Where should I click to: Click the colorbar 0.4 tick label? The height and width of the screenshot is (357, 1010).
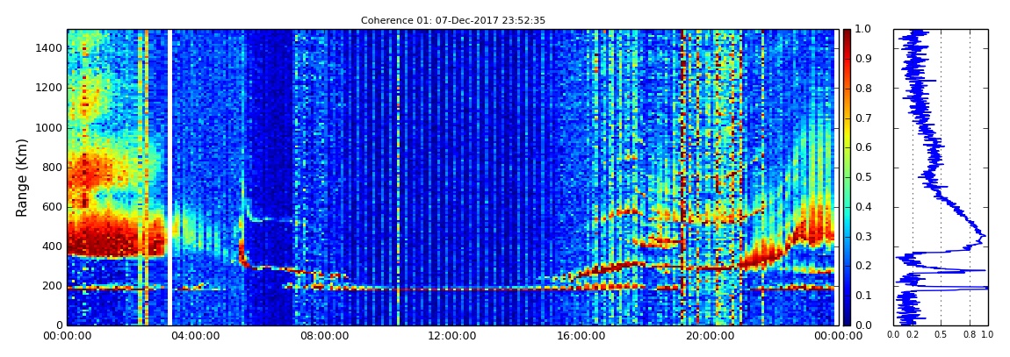click(862, 206)
